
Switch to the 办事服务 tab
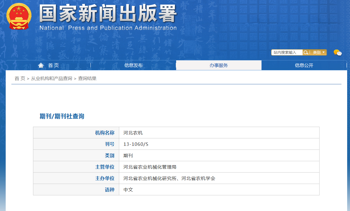coord(219,65)
